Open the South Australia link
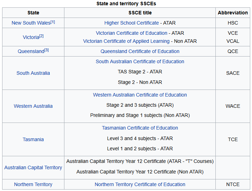 click(33, 73)
